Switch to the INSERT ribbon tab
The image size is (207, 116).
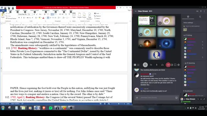coord(17,10)
